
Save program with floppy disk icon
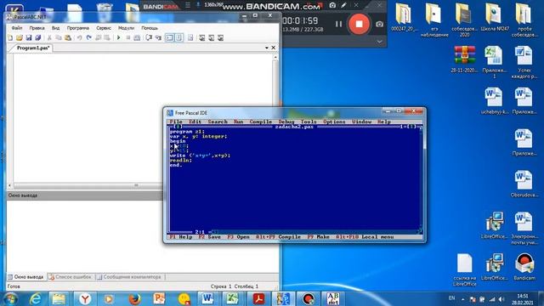tap(29, 37)
